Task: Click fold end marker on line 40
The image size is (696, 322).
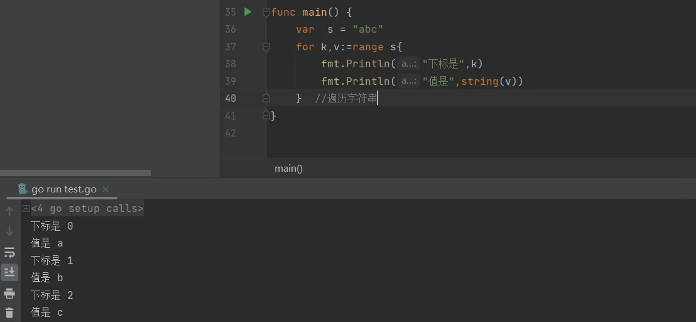Action: click(266, 98)
